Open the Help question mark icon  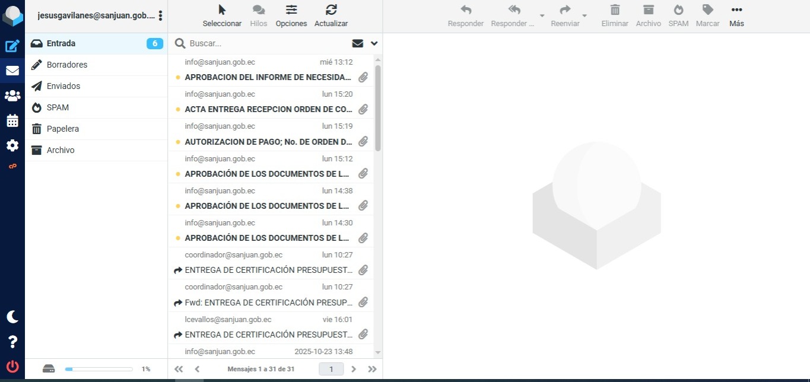point(12,342)
